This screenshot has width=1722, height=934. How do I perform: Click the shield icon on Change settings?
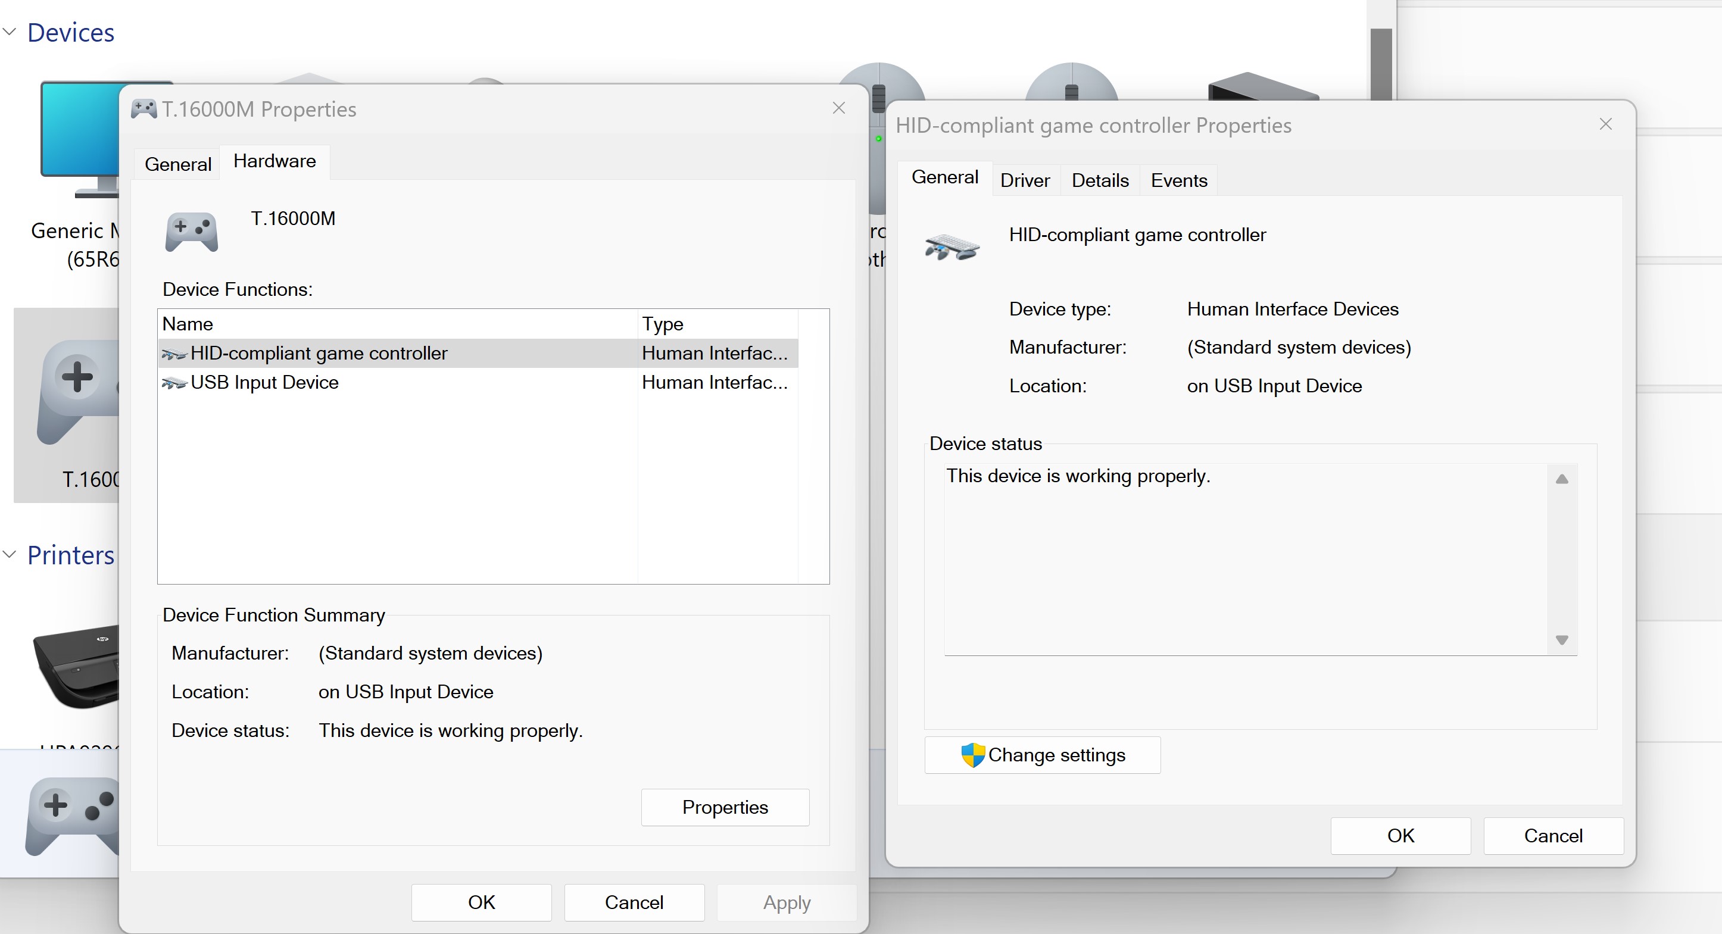pos(972,755)
